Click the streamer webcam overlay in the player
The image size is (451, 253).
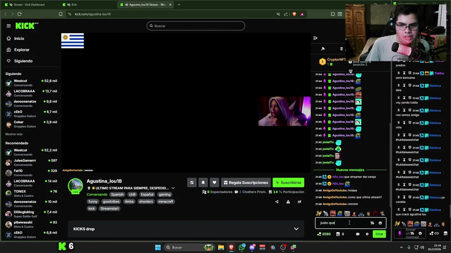pyautogui.click(x=284, y=111)
